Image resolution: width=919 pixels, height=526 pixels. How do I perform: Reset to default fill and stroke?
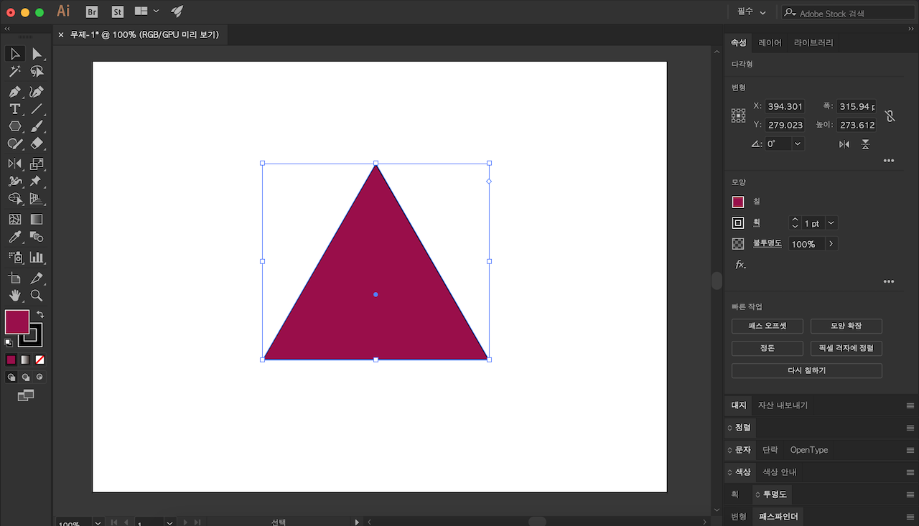click(x=9, y=343)
